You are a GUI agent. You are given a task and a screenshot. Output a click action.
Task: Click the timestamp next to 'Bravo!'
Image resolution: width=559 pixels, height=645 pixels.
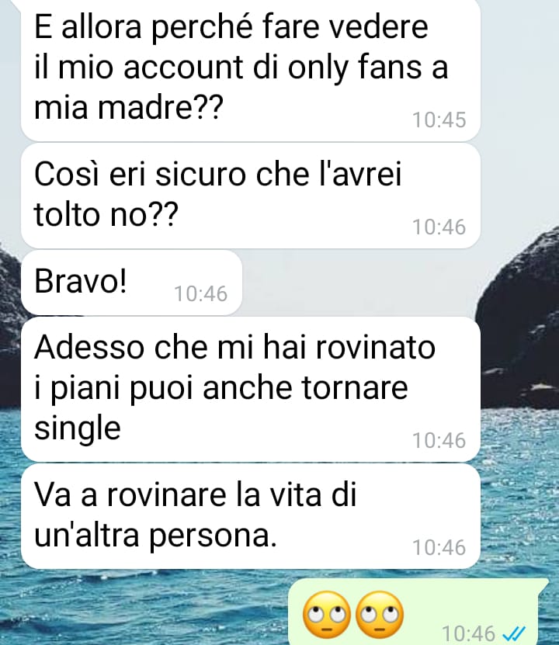tap(201, 293)
